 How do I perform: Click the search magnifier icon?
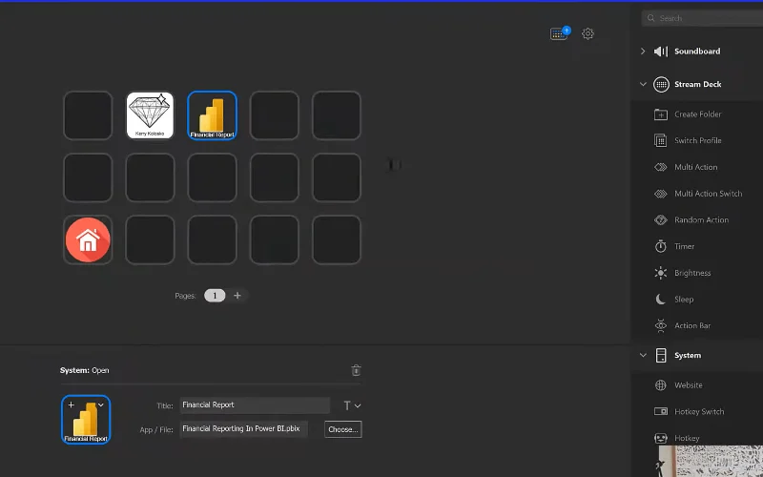651,18
